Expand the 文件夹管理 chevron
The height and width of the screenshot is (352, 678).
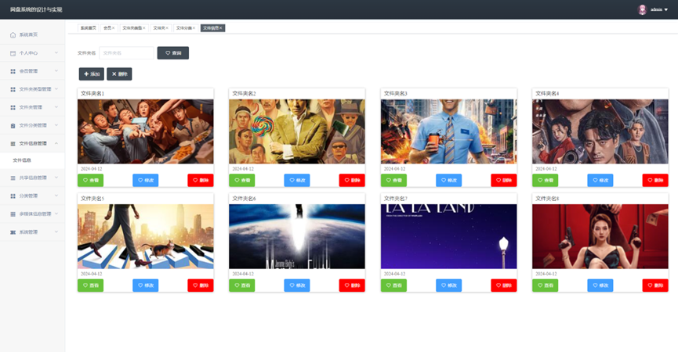(x=56, y=107)
